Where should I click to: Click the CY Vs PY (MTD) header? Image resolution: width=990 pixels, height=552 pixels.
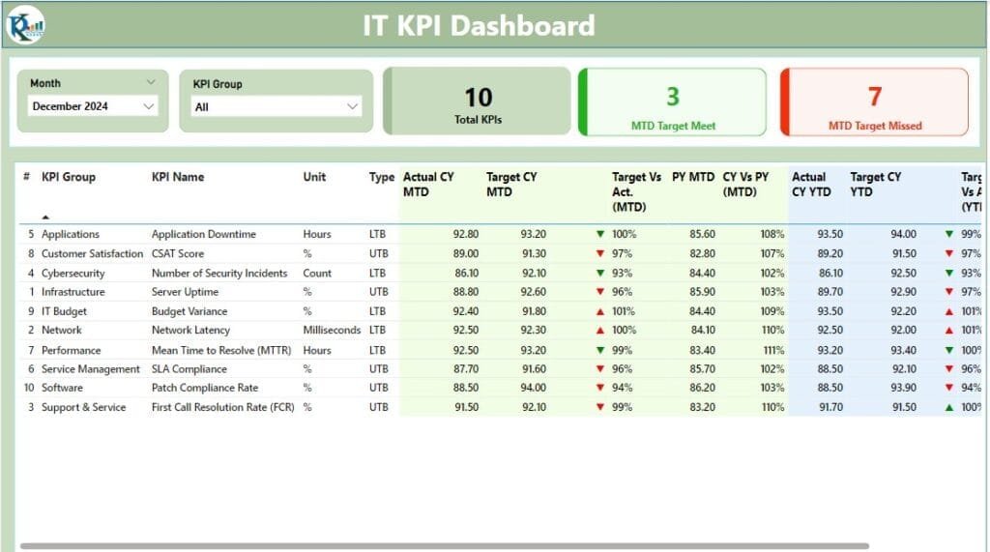[x=745, y=185]
